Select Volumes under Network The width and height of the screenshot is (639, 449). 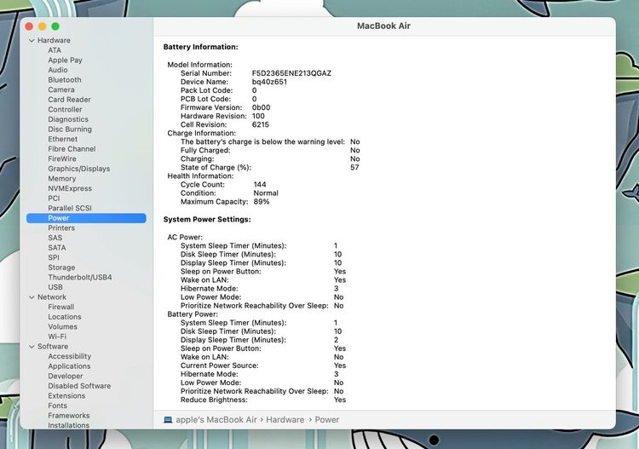coord(62,326)
